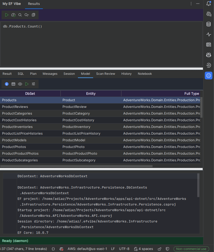Click the cursor position 347 chars status entry

click(x=24, y=249)
